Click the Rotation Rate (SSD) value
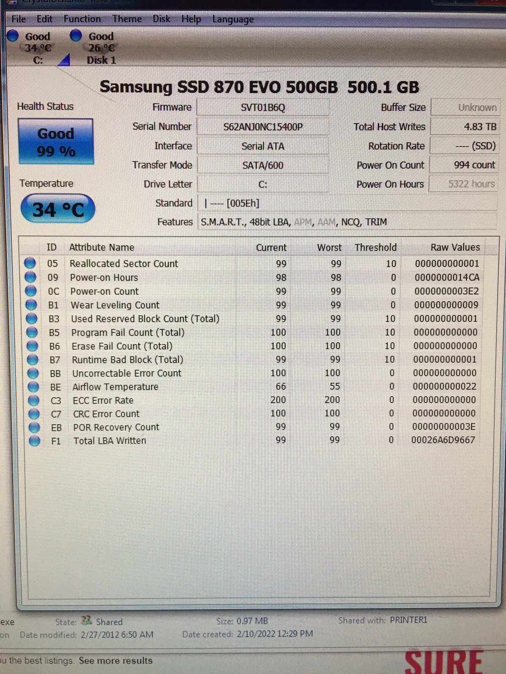The height and width of the screenshot is (674, 506). pyautogui.click(x=464, y=146)
